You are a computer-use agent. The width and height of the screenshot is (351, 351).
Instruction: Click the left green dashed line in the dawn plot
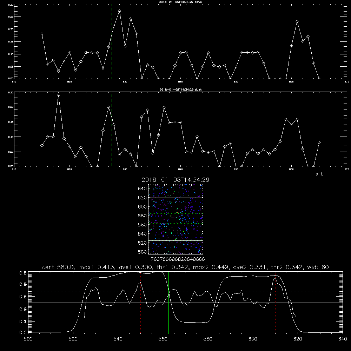[x=112, y=42]
